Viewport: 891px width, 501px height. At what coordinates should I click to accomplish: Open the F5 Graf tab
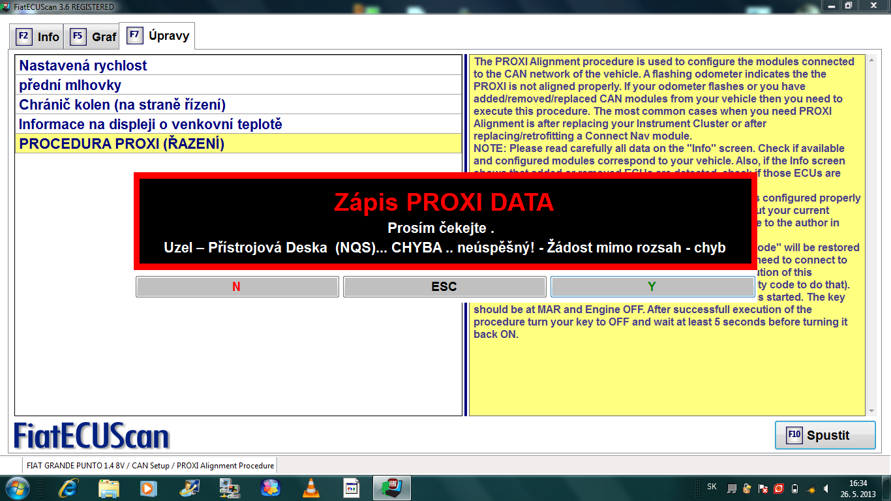tap(93, 37)
